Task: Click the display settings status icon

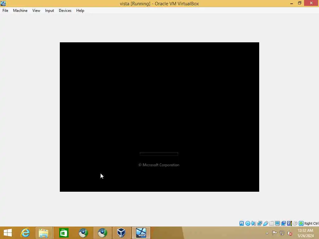Action: [277, 223]
